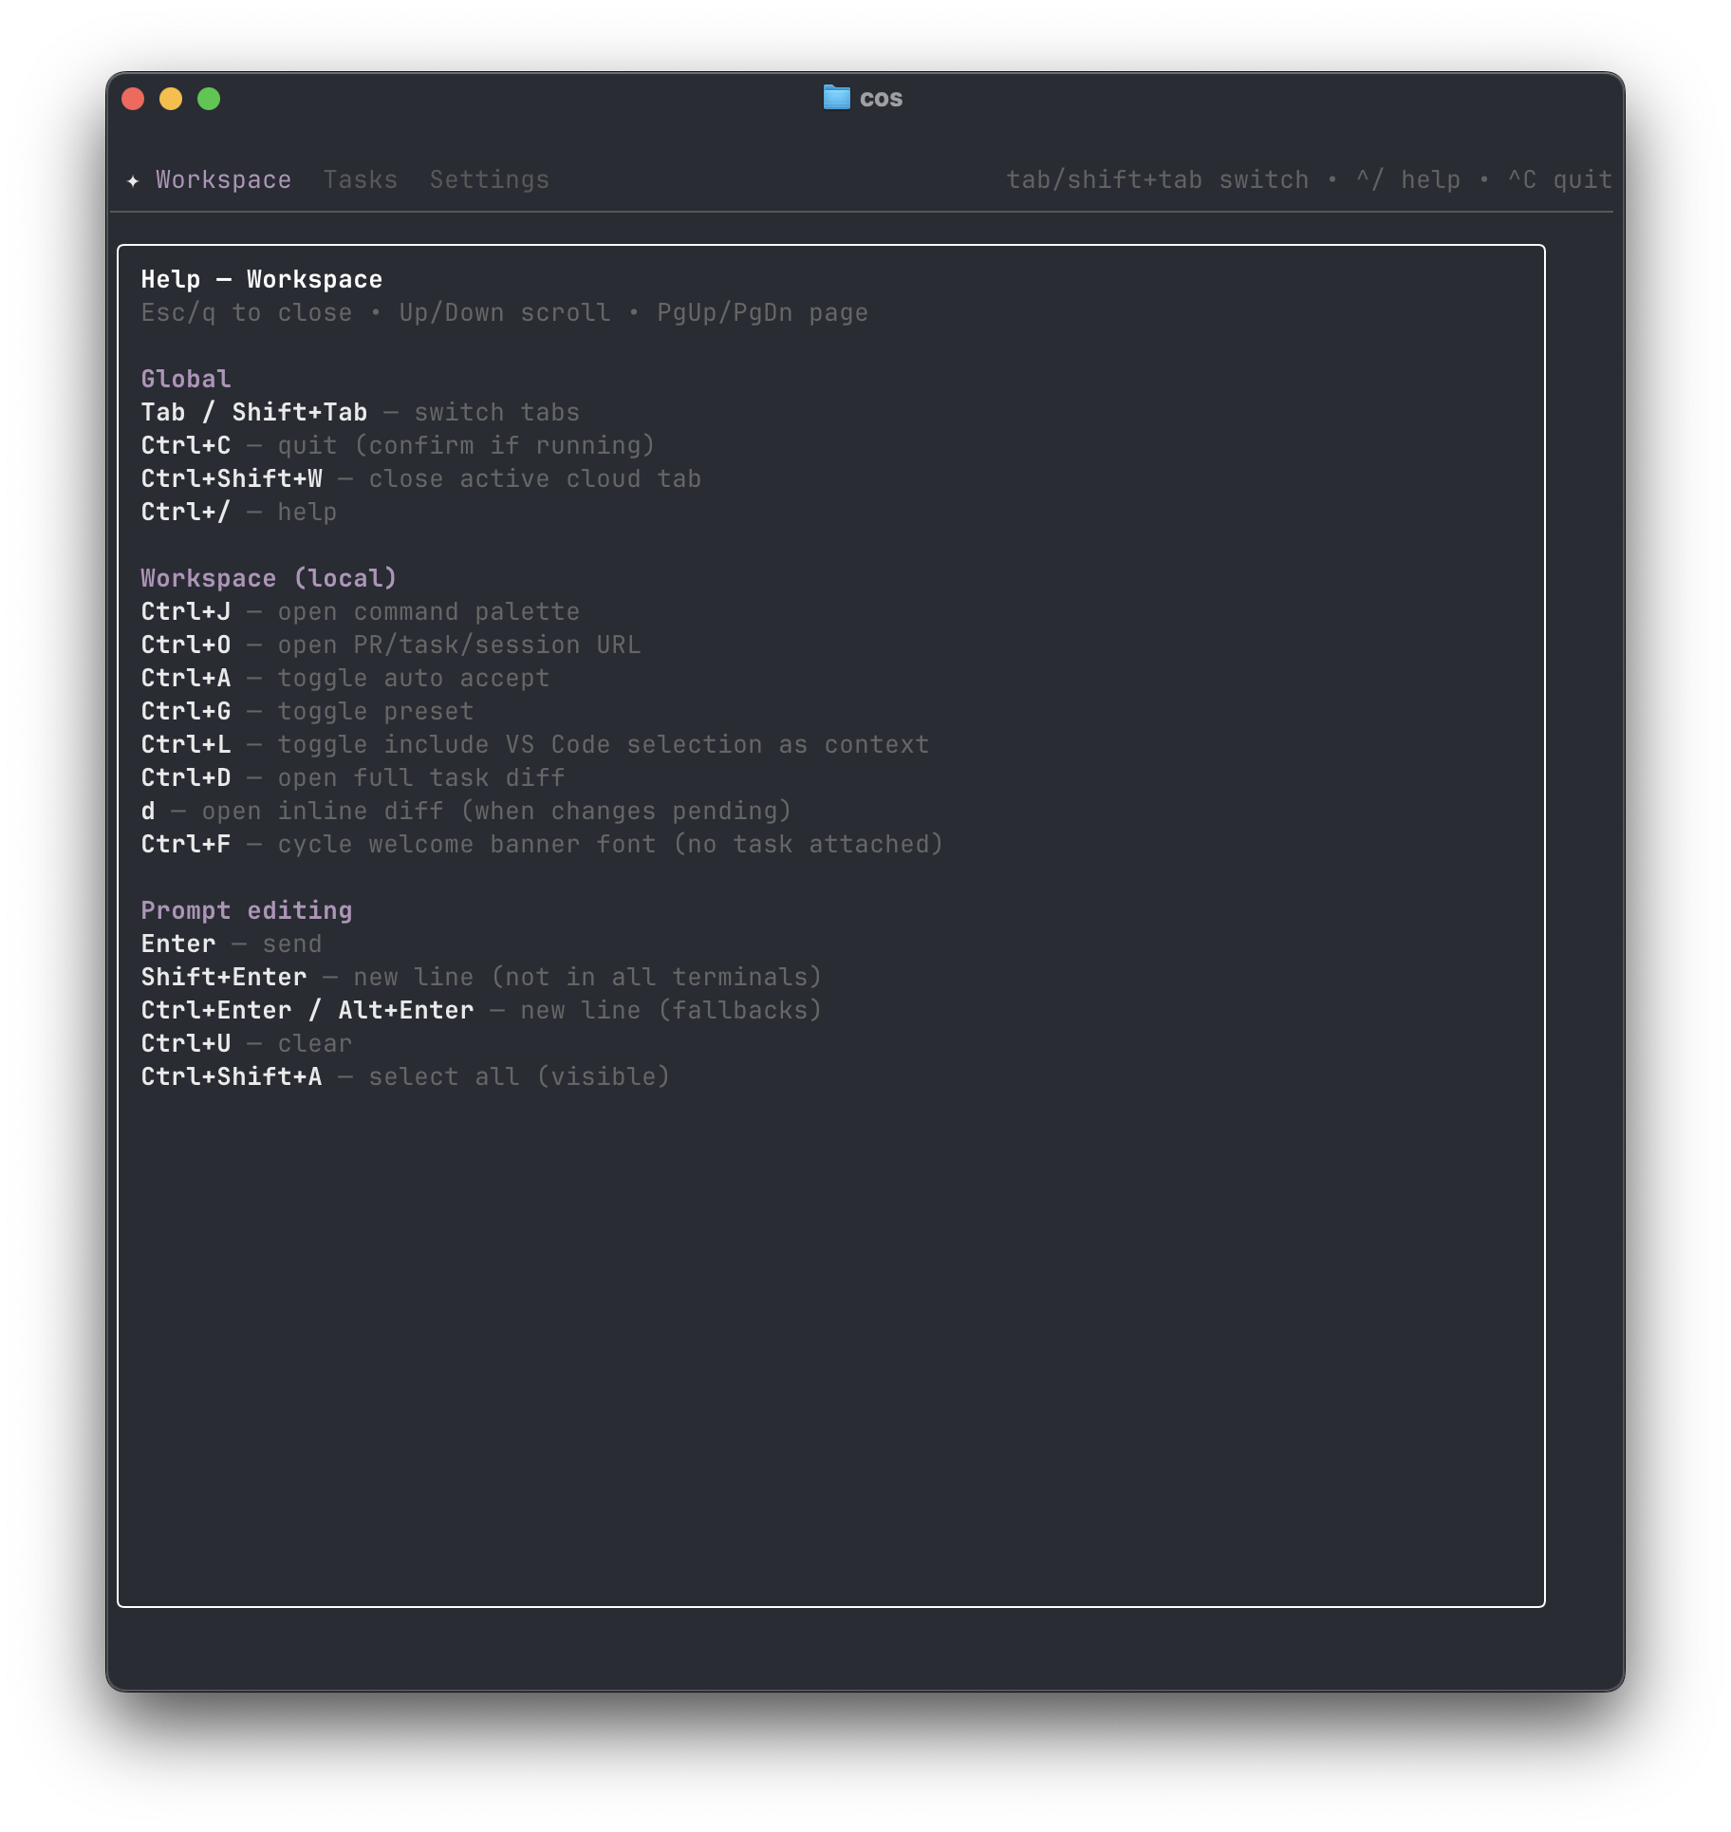Screen dimensions: 1731x1832
Task: Open the Settings tab
Action: [x=490, y=179]
